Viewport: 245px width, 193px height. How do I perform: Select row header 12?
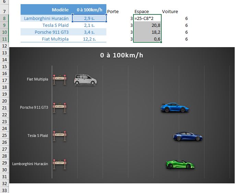tap(4, 46)
